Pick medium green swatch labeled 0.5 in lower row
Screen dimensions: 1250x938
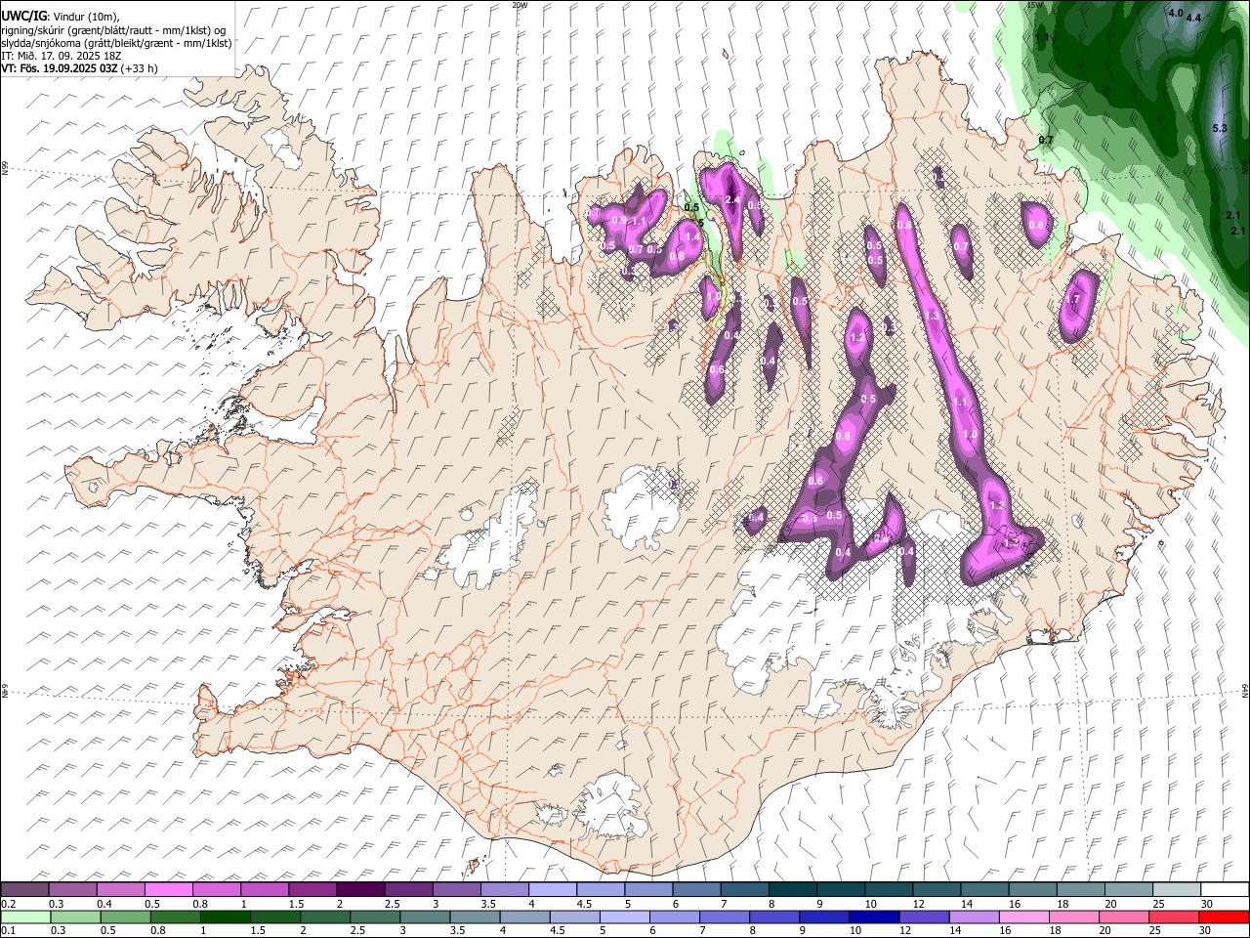click(125, 917)
